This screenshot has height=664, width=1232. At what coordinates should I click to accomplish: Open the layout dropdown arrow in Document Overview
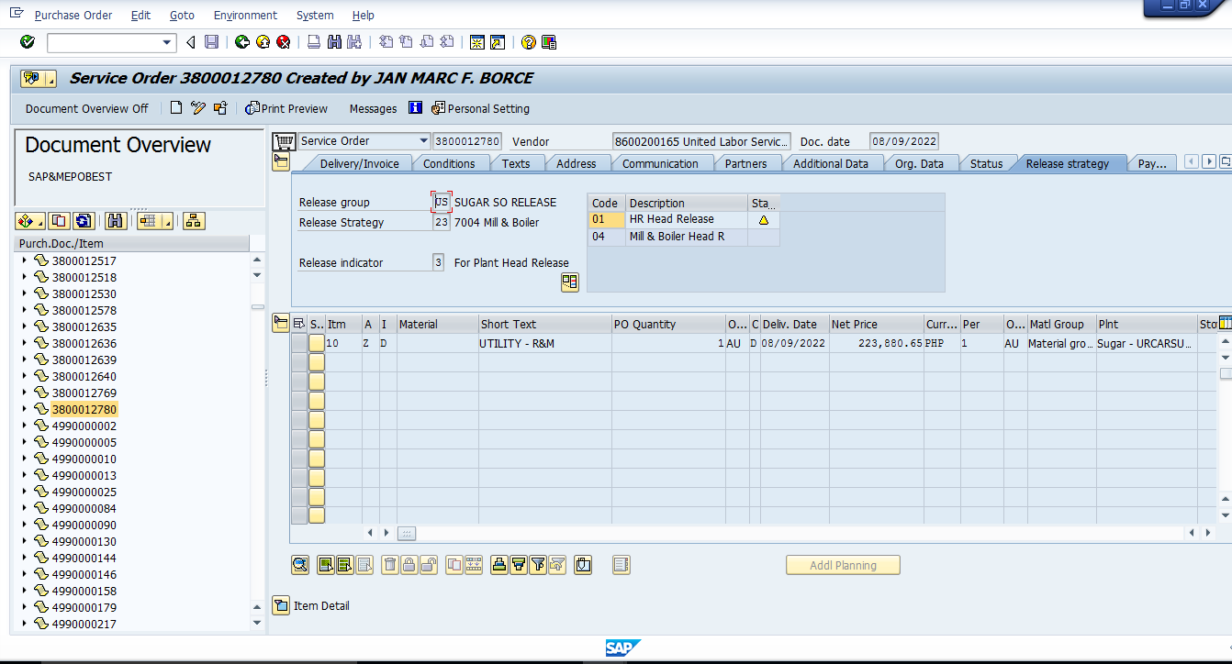tap(168, 221)
